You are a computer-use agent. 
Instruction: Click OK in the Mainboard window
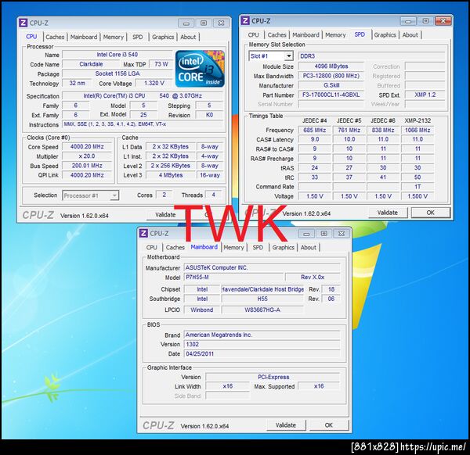coord(329,425)
